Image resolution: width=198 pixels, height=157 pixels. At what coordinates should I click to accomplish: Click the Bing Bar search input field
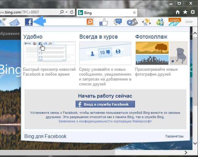click(66, 22)
